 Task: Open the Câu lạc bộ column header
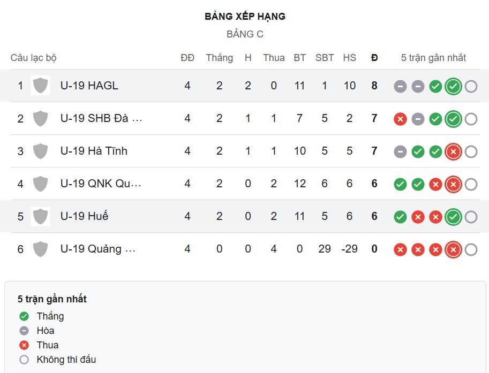click(x=34, y=57)
